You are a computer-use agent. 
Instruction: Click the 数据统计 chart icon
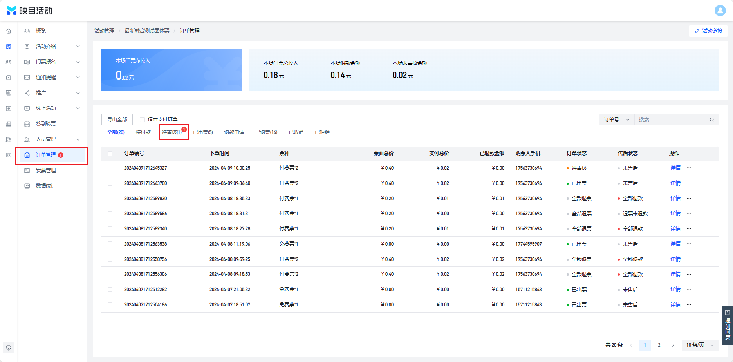click(27, 186)
